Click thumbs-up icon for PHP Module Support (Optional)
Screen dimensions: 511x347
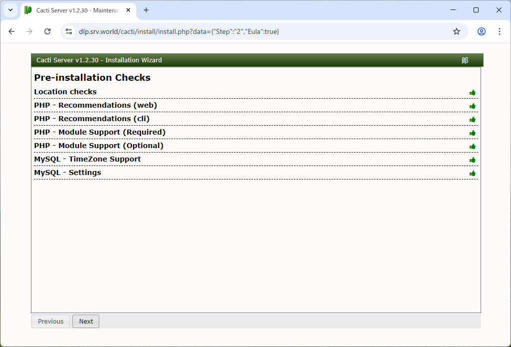472,147
